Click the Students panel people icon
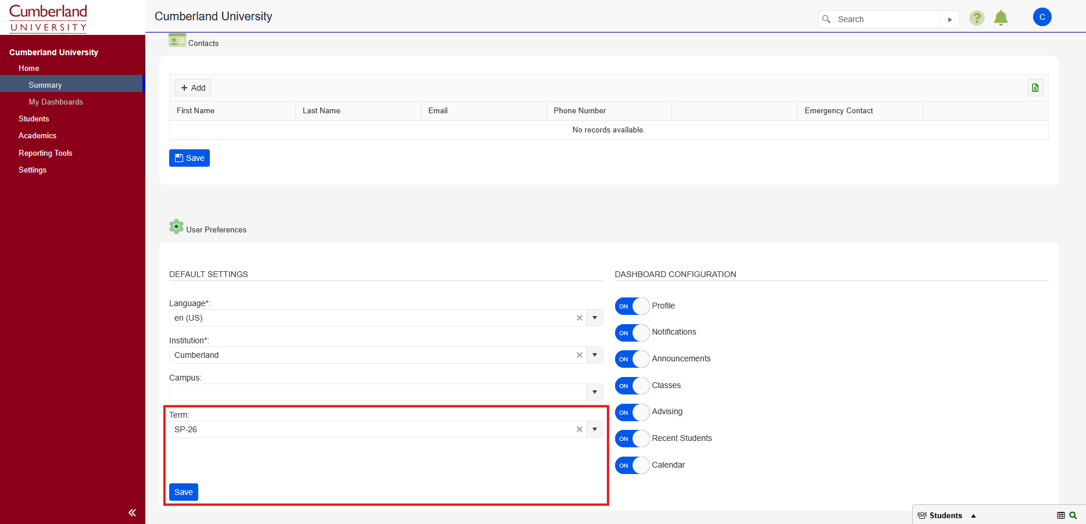The width and height of the screenshot is (1086, 524). (921, 515)
